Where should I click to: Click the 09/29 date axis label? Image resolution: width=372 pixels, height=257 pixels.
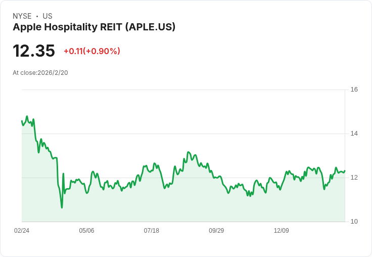point(216,230)
